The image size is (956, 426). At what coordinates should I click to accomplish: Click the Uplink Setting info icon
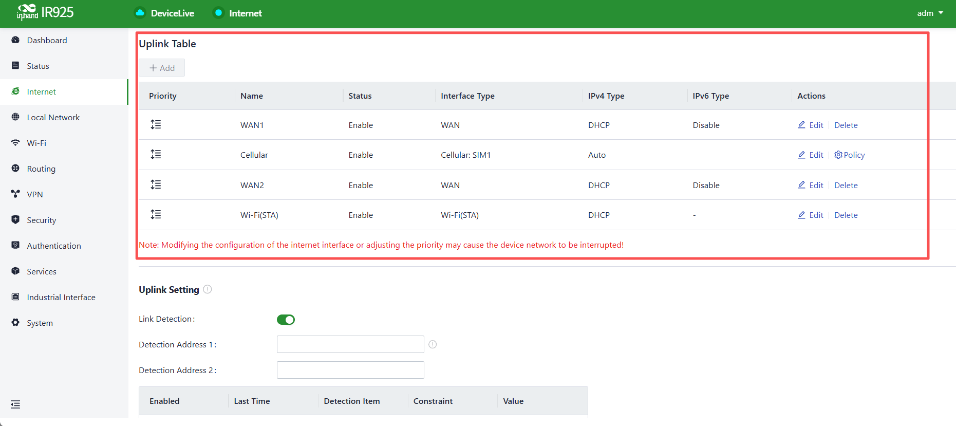208,289
